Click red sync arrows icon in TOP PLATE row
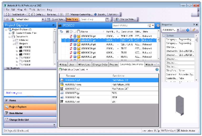The height and width of the screenshot is (136, 202). tap(71, 36)
